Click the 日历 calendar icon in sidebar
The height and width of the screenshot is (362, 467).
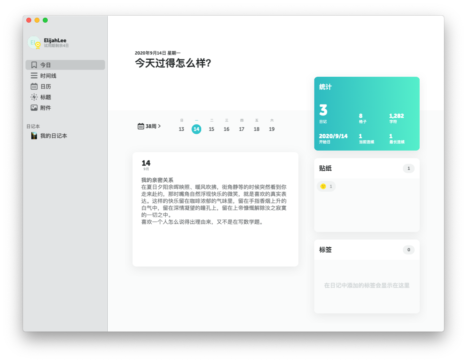(34, 86)
